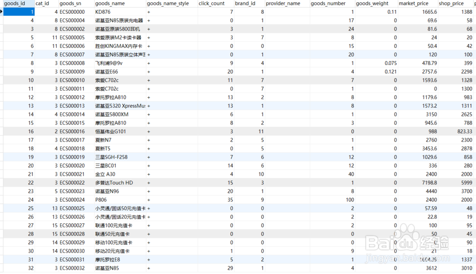Screen dimensions: 476x274
Task: Click the 夏新N7 name cell
Action: [120, 140]
